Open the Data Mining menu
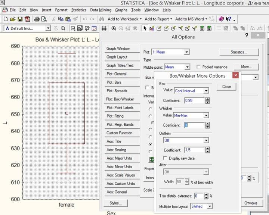Viewport: 269px width, 215px height. 101,10
